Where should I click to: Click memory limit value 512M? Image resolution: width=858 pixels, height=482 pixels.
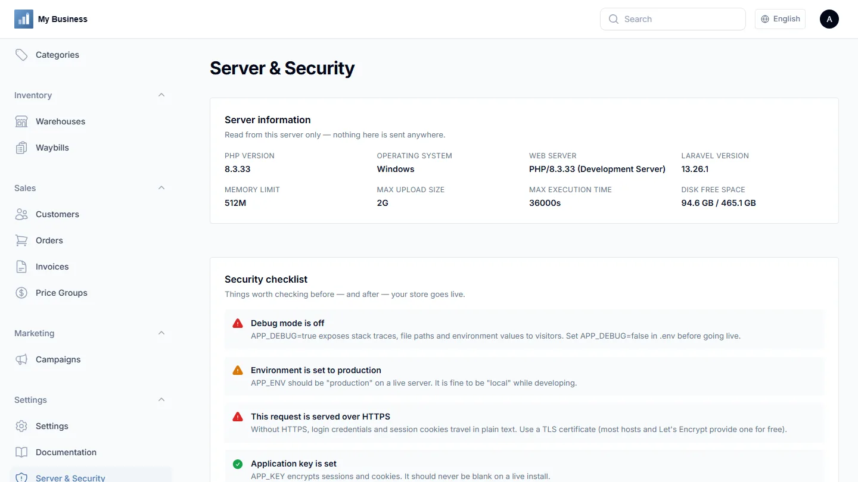235,203
